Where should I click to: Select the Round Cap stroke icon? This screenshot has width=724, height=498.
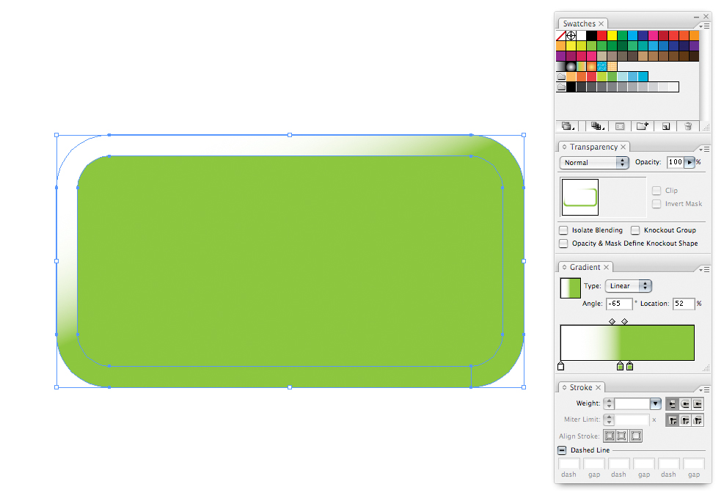pyautogui.click(x=685, y=404)
